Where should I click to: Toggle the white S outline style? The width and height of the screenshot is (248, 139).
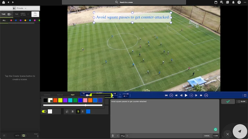[x=83, y=111]
